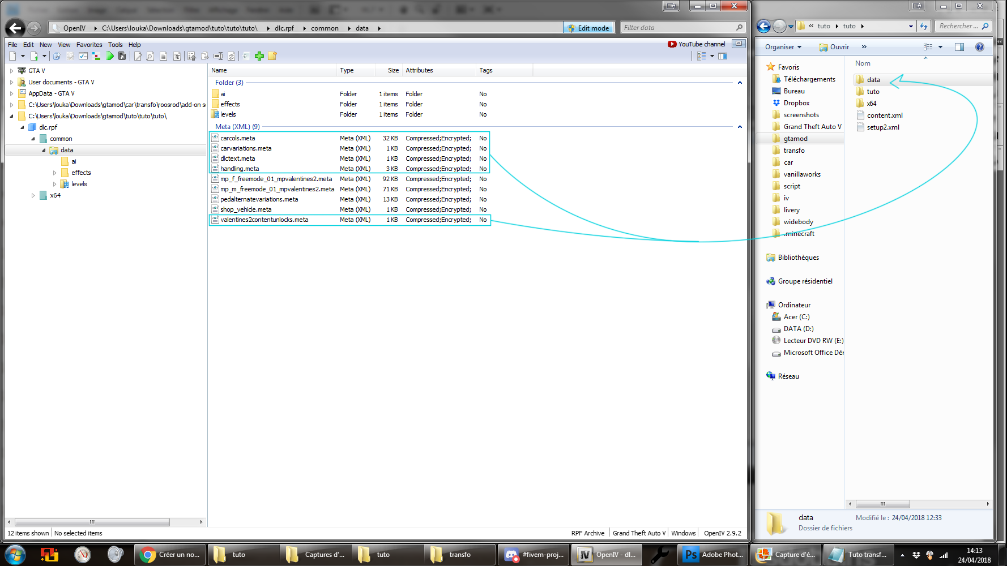Open the dropdown beside the import icon

[x=44, y=56]
